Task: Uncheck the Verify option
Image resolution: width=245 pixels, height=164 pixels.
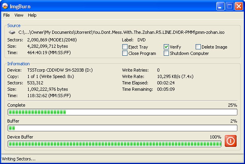Action: tap(166, 47)
